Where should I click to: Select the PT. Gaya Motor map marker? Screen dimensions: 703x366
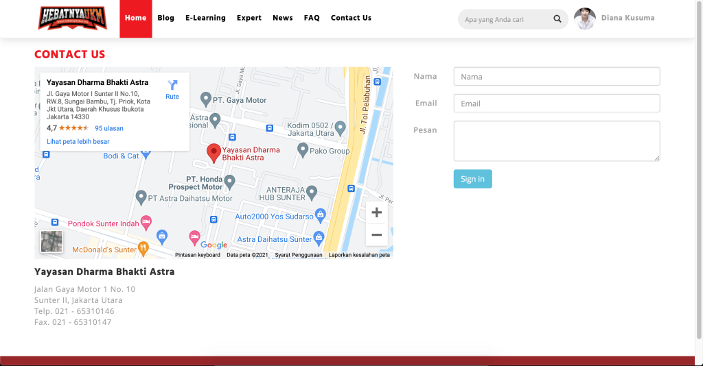pyautogui.click(x=206, y=99)
